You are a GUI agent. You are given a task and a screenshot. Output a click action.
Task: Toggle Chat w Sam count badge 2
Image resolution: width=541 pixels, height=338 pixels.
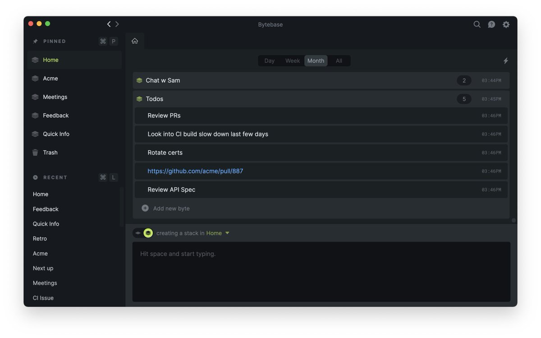[464, 80]
